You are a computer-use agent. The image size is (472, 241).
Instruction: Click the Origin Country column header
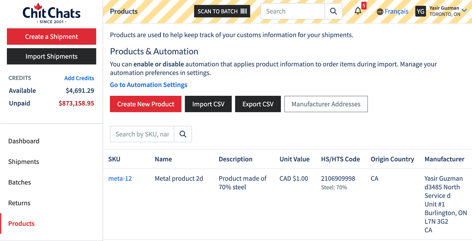(x=392, y=159)
